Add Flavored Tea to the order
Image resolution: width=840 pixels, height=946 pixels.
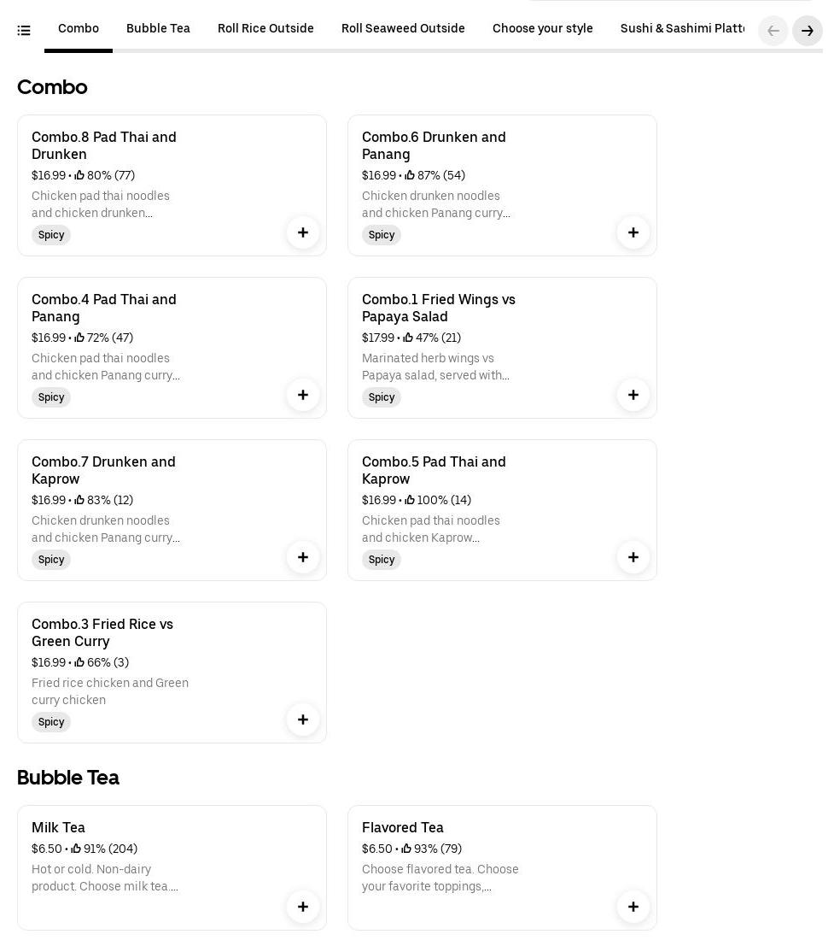(x=633, y=907)
